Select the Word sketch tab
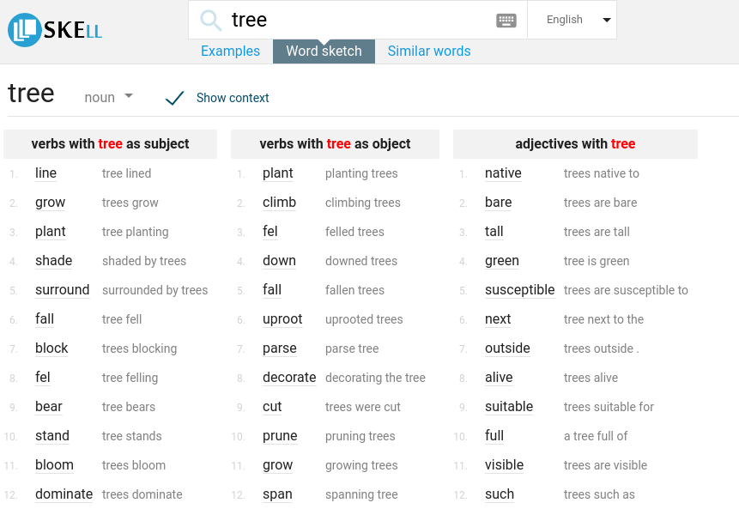 [x=324, y=51]
